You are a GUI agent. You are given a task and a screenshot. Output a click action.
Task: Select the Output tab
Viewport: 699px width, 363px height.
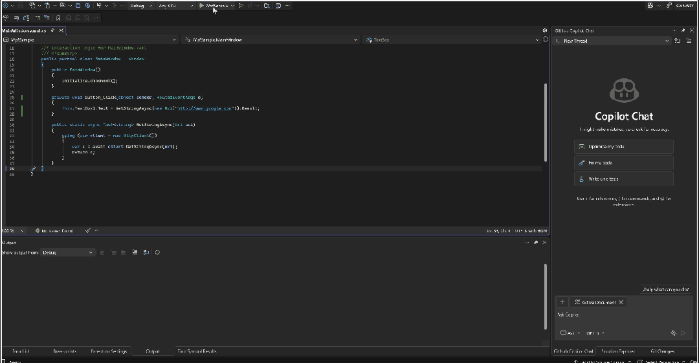click(153, 351)
